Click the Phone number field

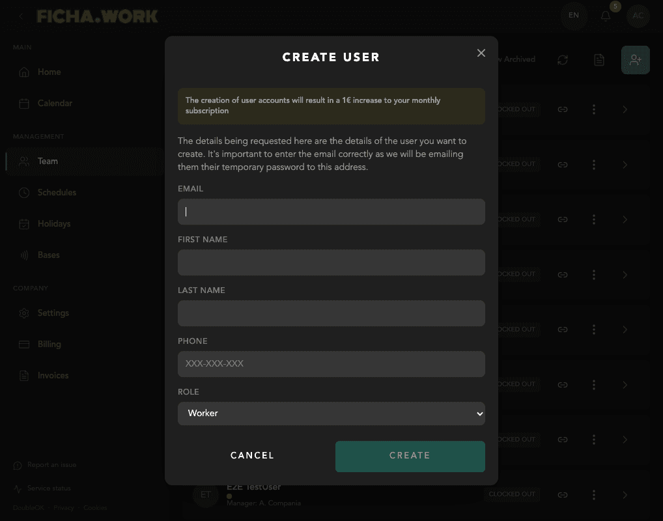tap(331, 364)
